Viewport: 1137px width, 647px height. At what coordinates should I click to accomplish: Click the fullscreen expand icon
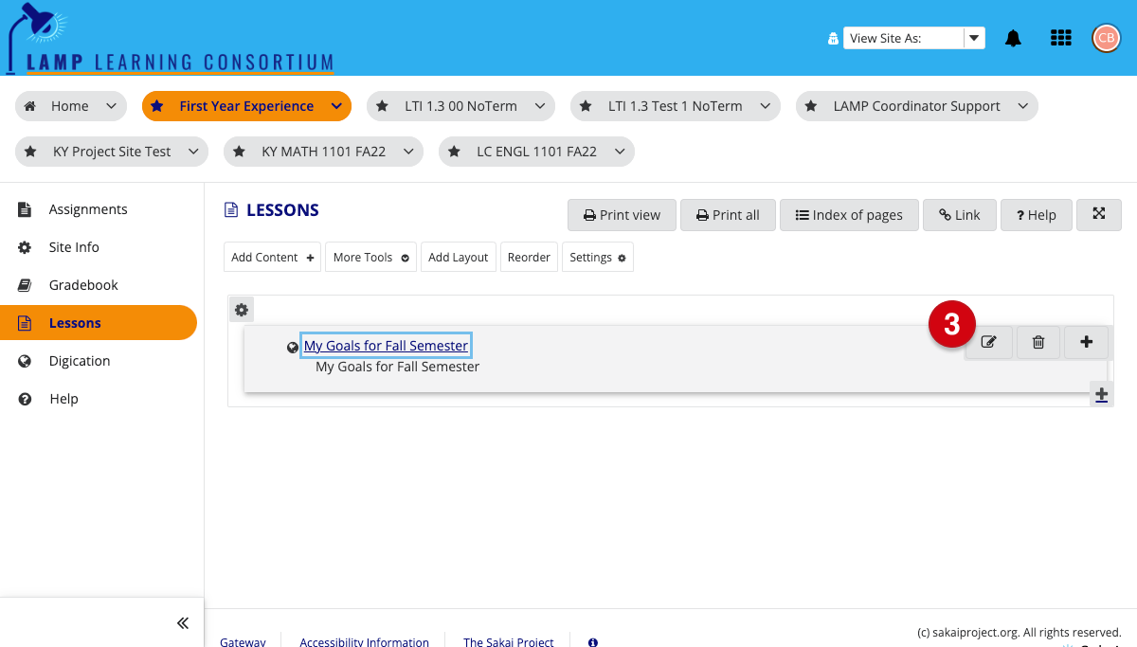1099,215
